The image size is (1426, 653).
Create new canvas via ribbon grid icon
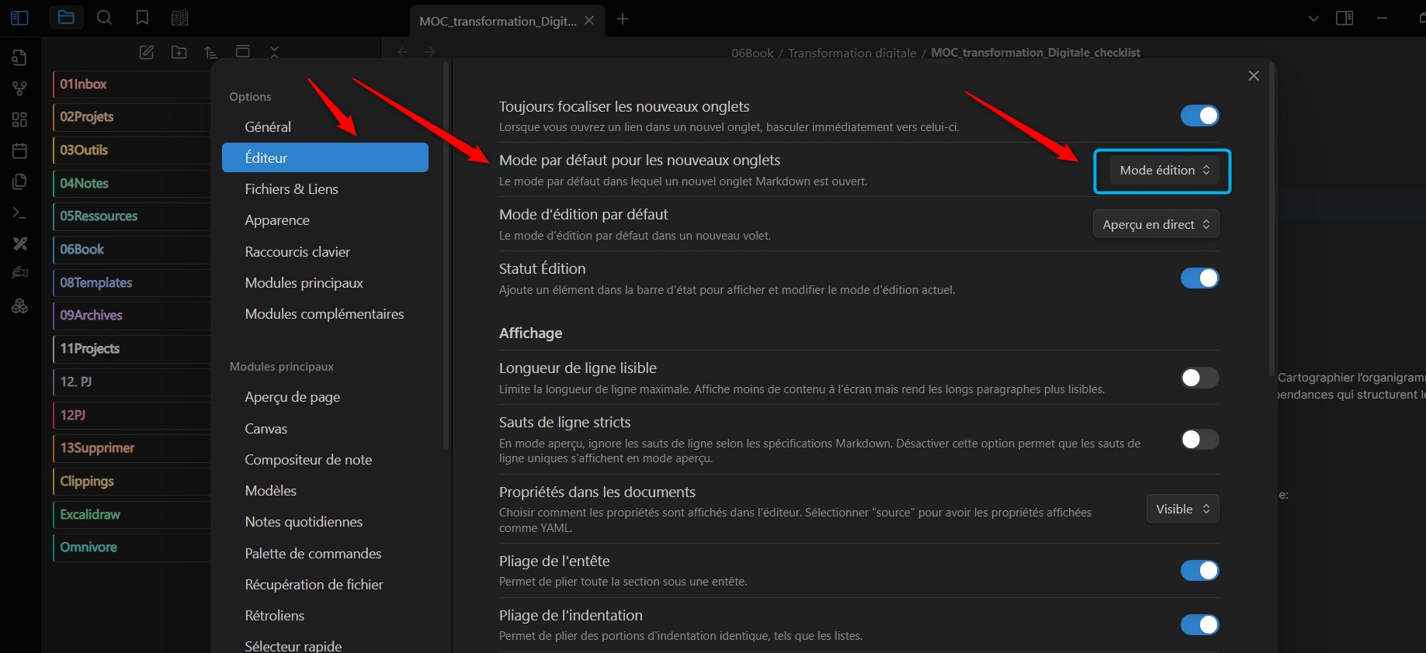pos(20,119)
